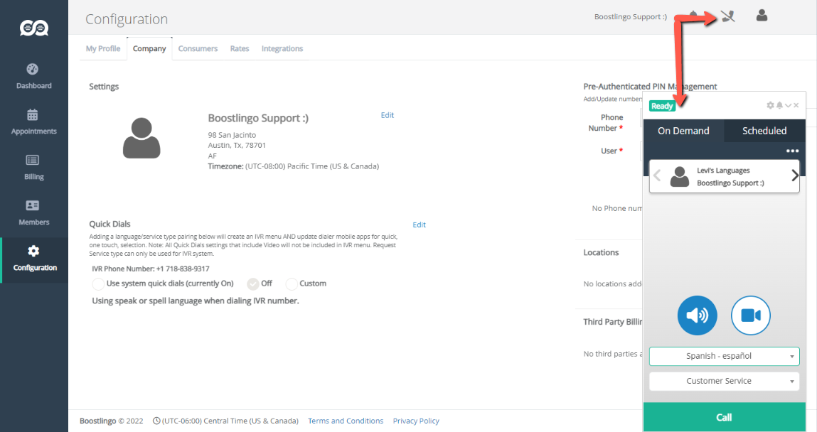Open the Members page
The image size is (817, 432).
click(34, 212)
